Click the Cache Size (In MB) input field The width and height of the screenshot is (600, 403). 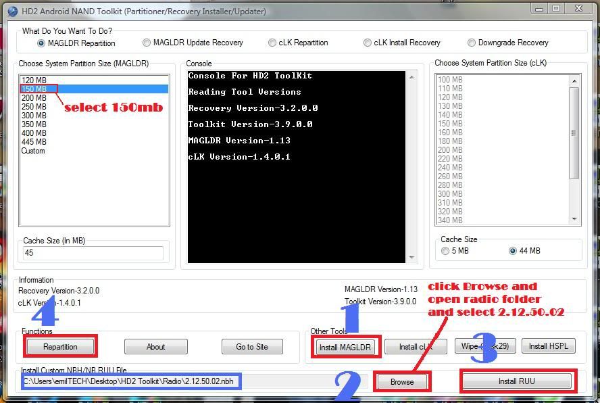coord(93,253)
